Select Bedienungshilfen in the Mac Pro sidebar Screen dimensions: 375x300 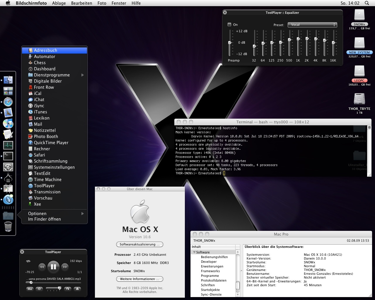tap(214, 257)
